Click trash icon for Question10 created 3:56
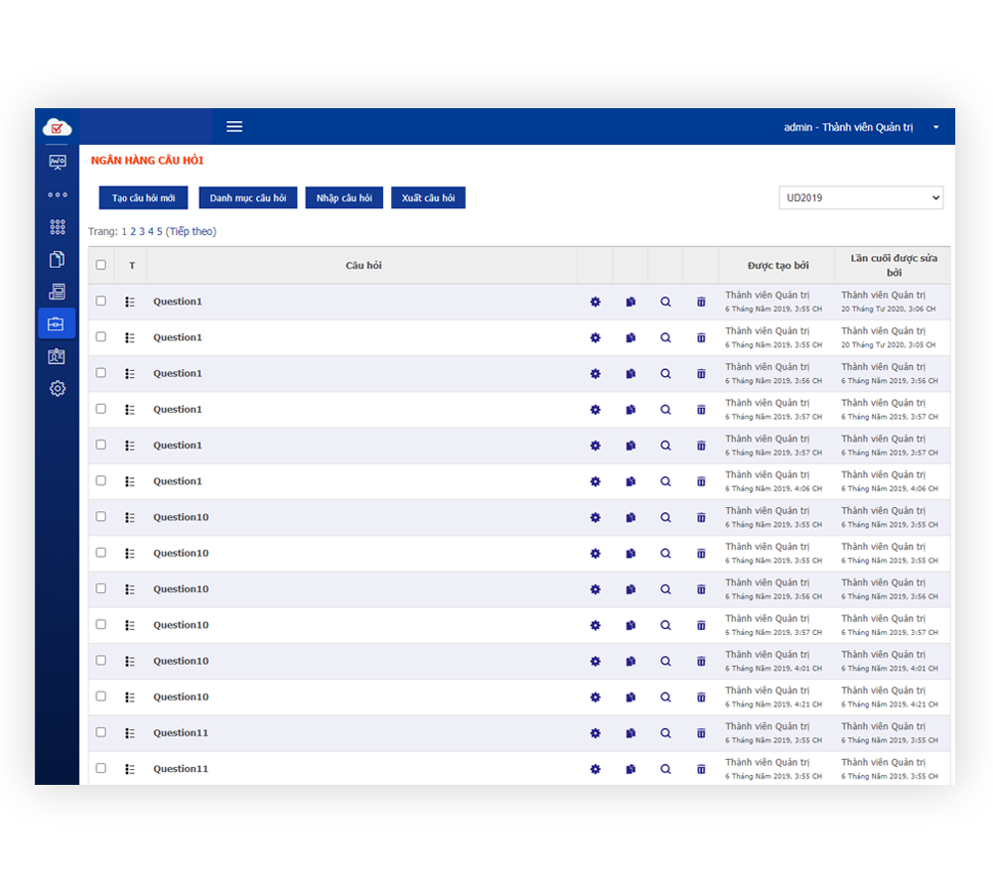Image resolution: width=993 pixels, height=893 pixels. click(701, 589)
